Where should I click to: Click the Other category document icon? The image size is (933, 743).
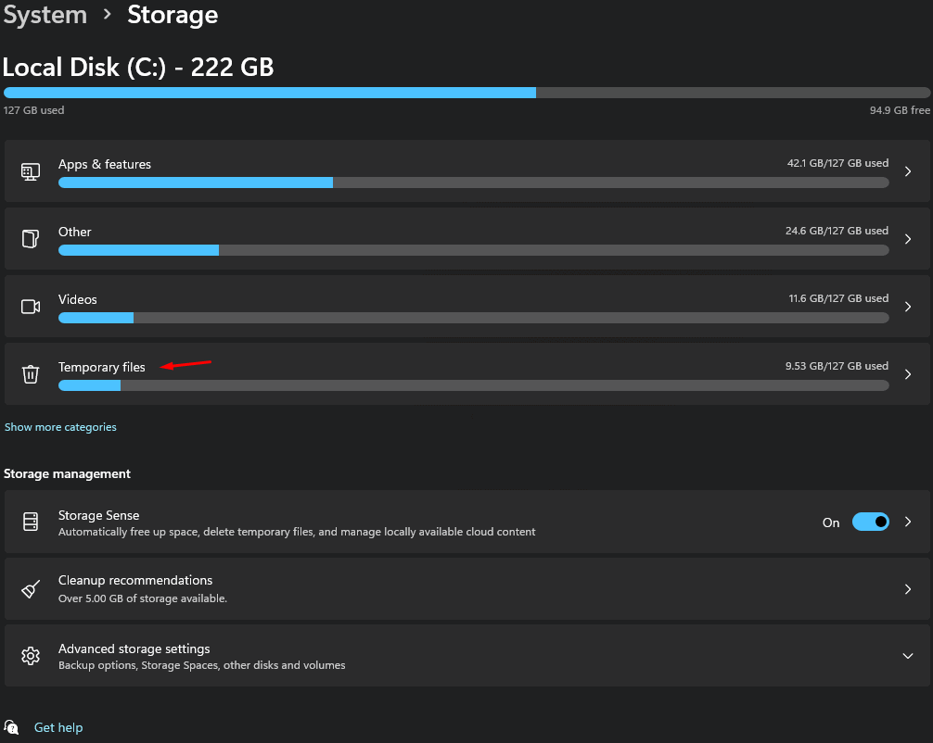click(31, 239)
